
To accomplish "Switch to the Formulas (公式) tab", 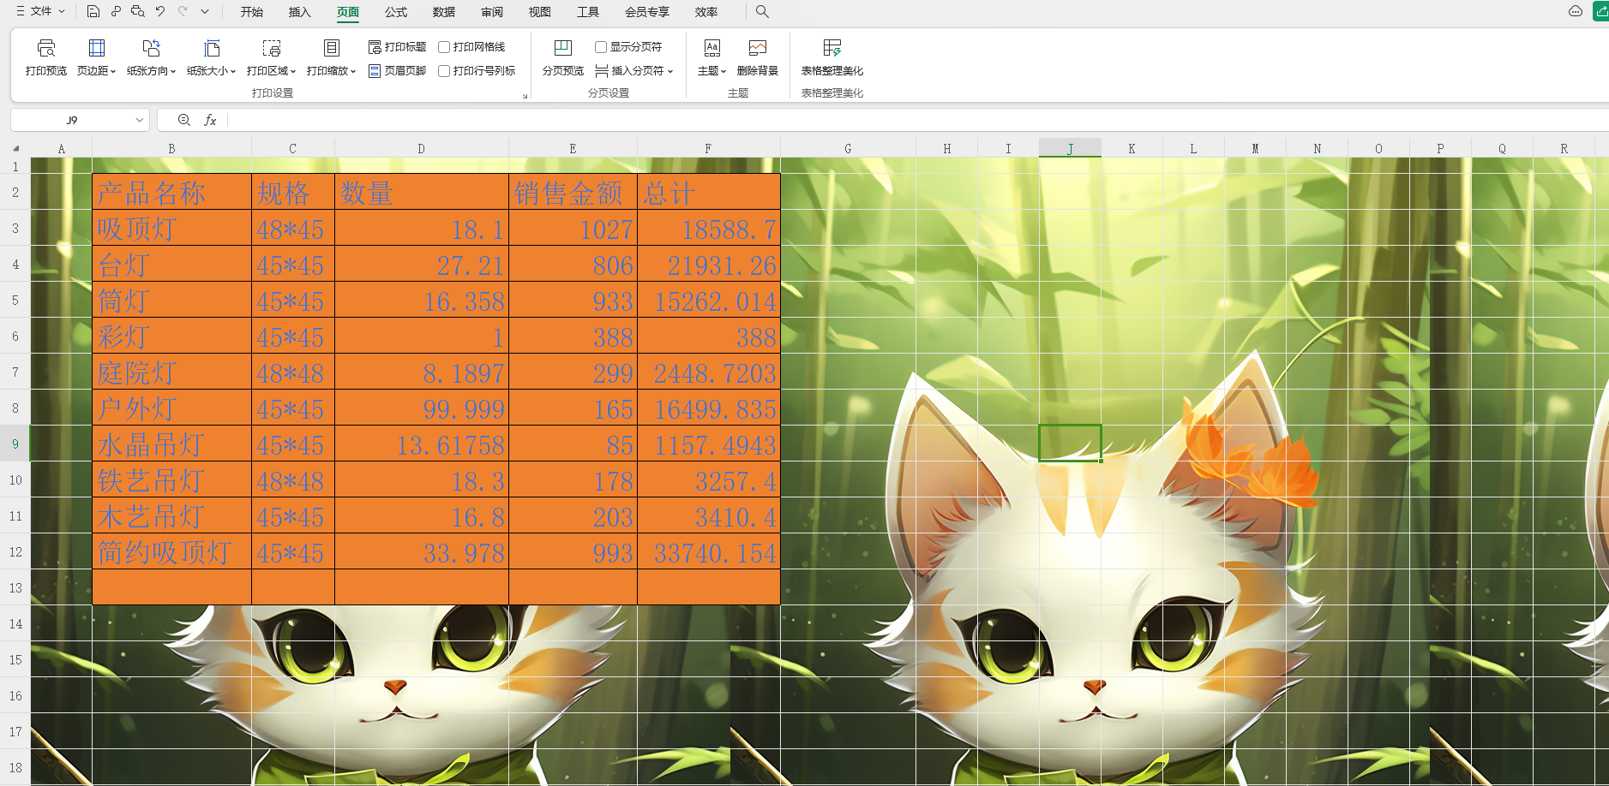I will [x=395, y=12].
